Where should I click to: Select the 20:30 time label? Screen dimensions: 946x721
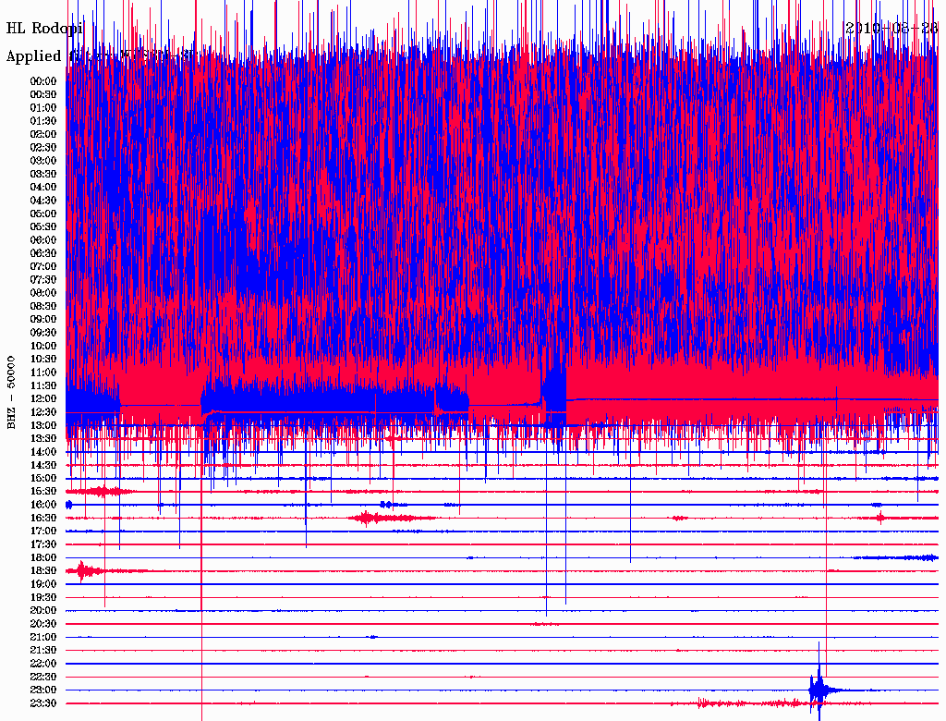pyautogui.click(x=43, y=624)
